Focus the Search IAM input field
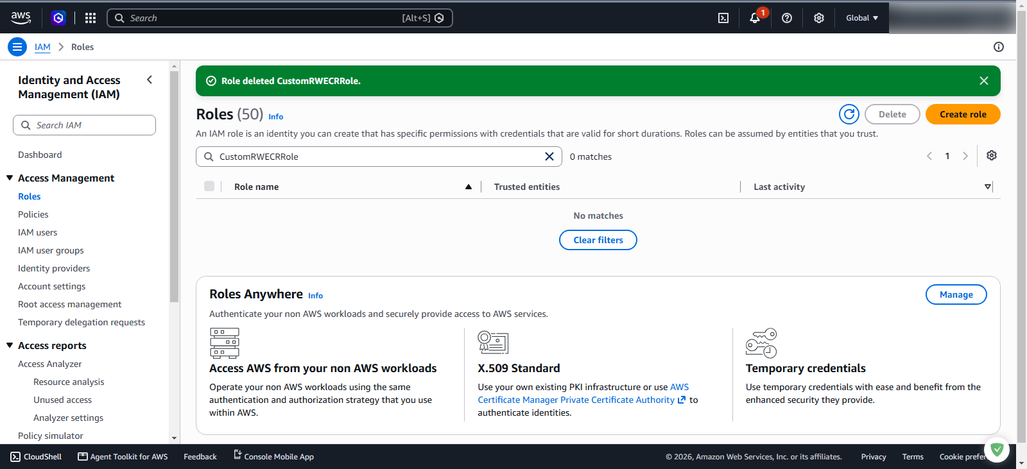1027x469 pixels. click(x=84, y=125)
